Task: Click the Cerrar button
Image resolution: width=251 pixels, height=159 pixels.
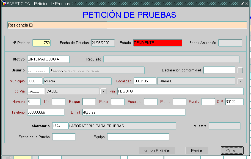Action: point(232,151)
